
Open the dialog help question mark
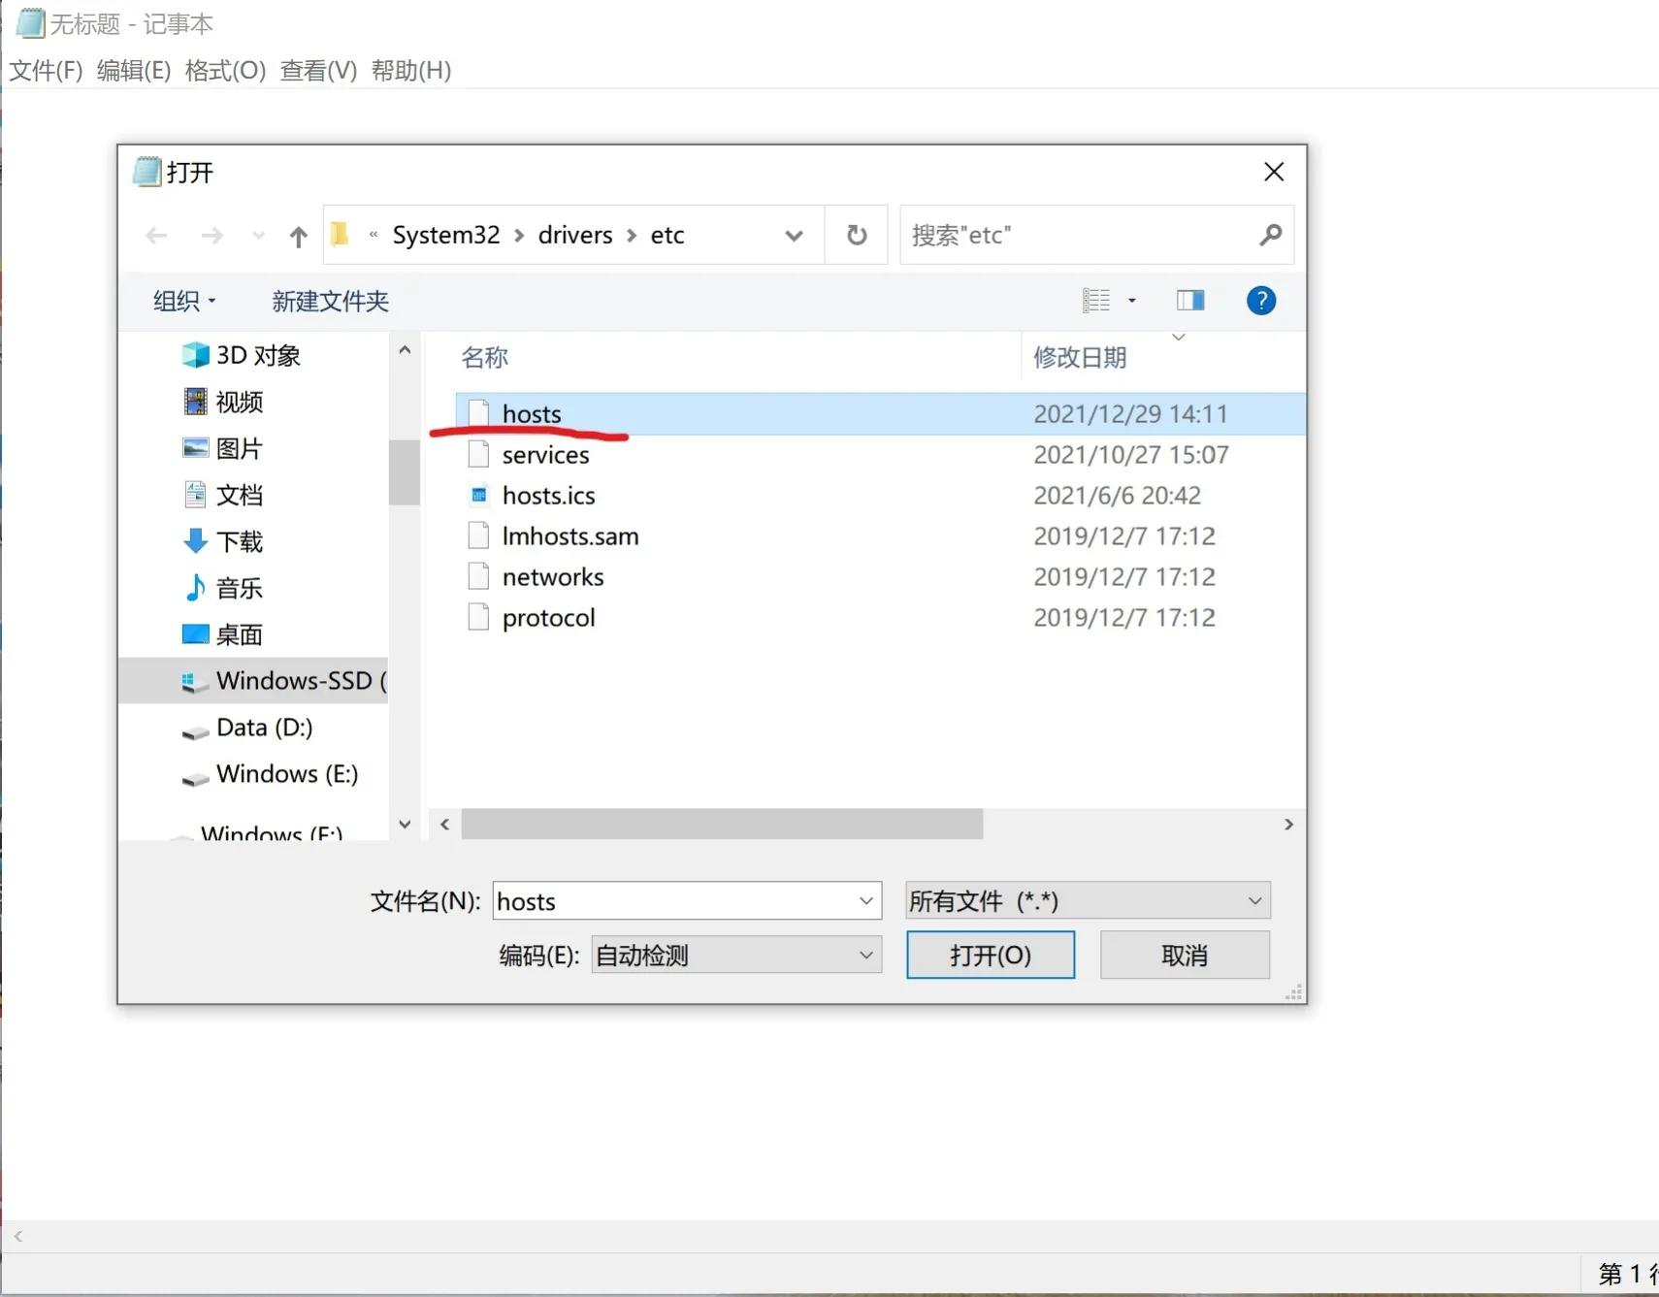[x=1260, y=301]
